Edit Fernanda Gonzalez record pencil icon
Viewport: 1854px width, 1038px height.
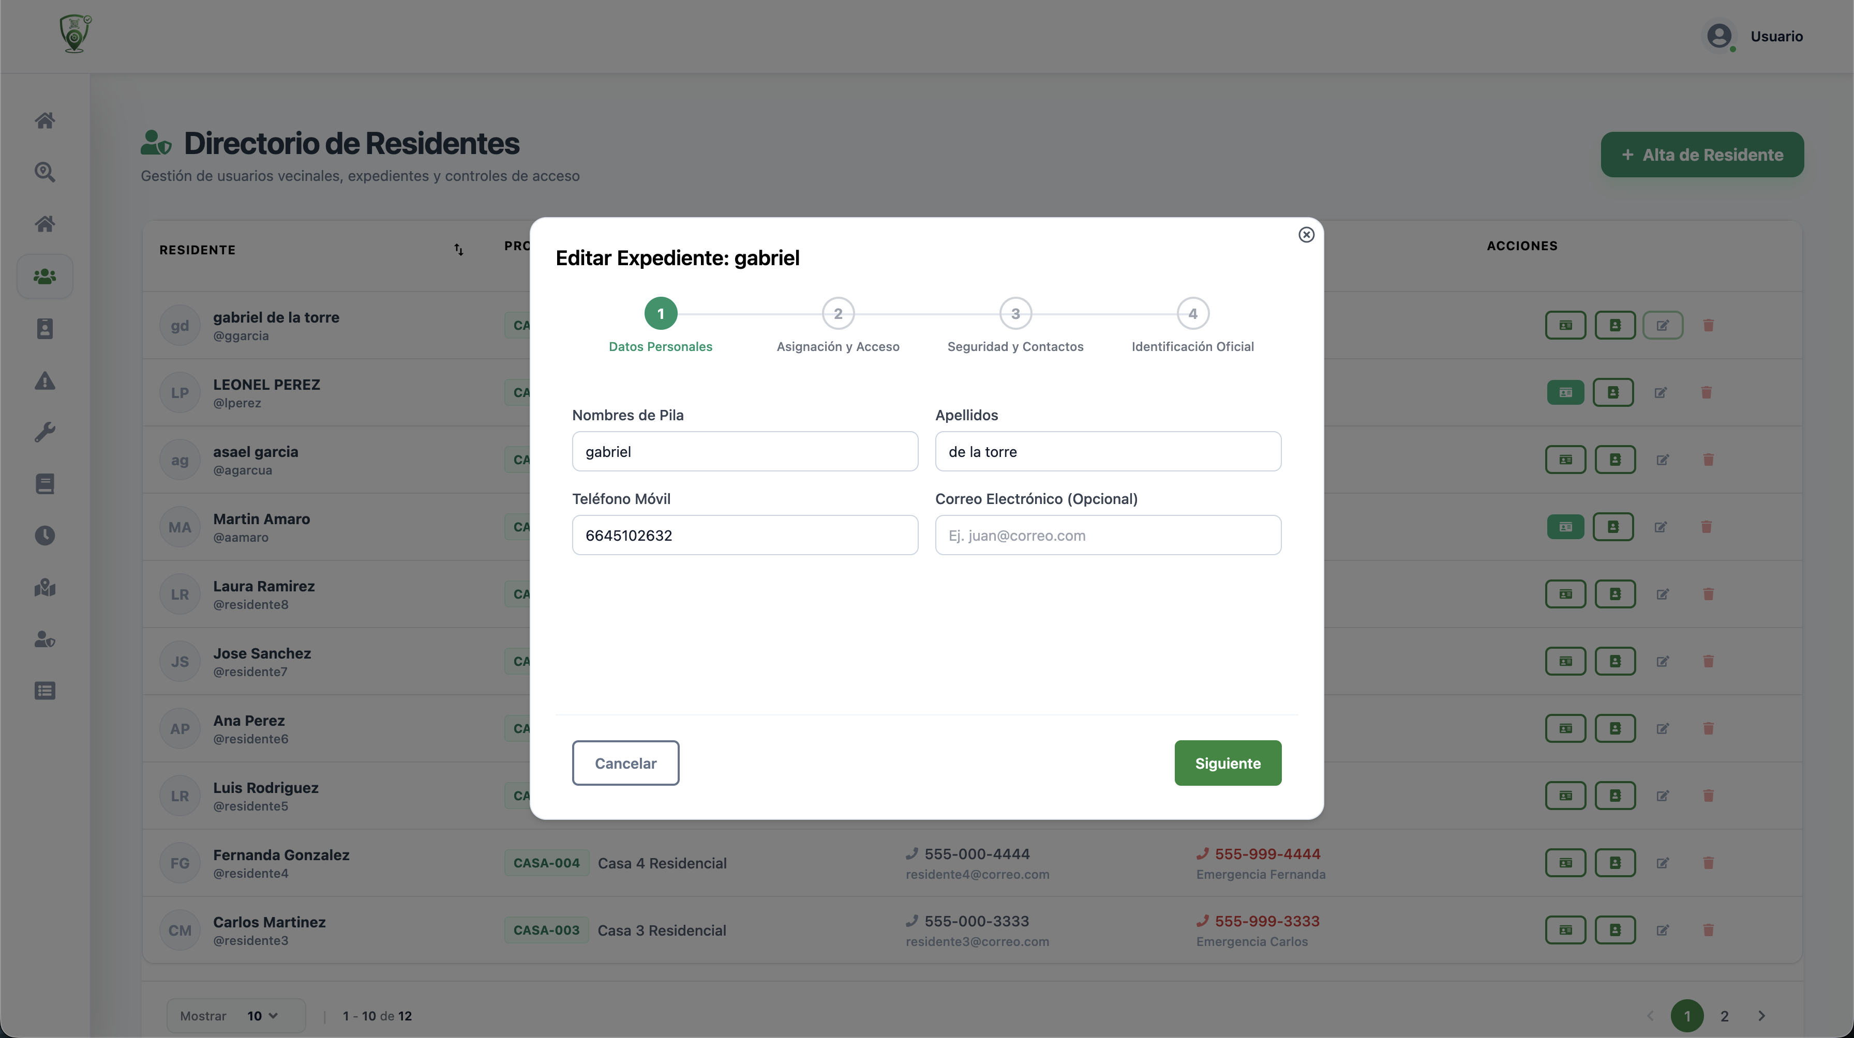(x=1662, y=862)
